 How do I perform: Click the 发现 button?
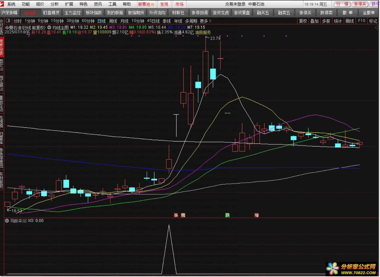[164, 4]
